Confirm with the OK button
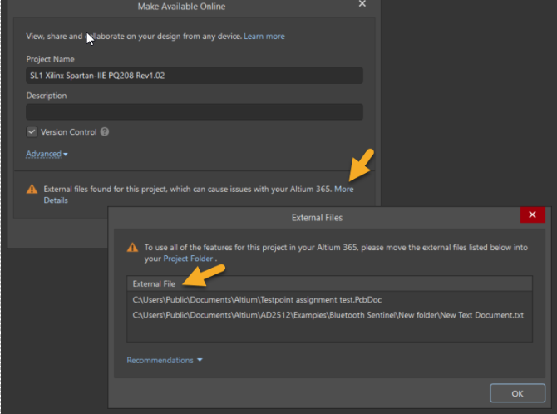This screenshot has height=414, width=557. [517, 393]
